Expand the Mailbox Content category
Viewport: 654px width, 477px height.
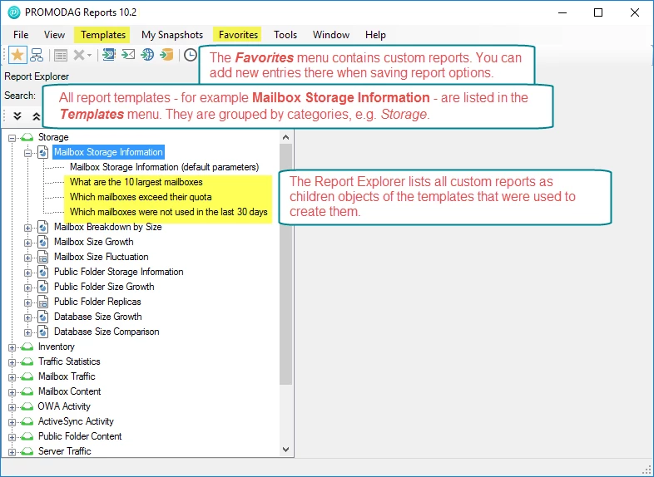[x=12, y=392]
